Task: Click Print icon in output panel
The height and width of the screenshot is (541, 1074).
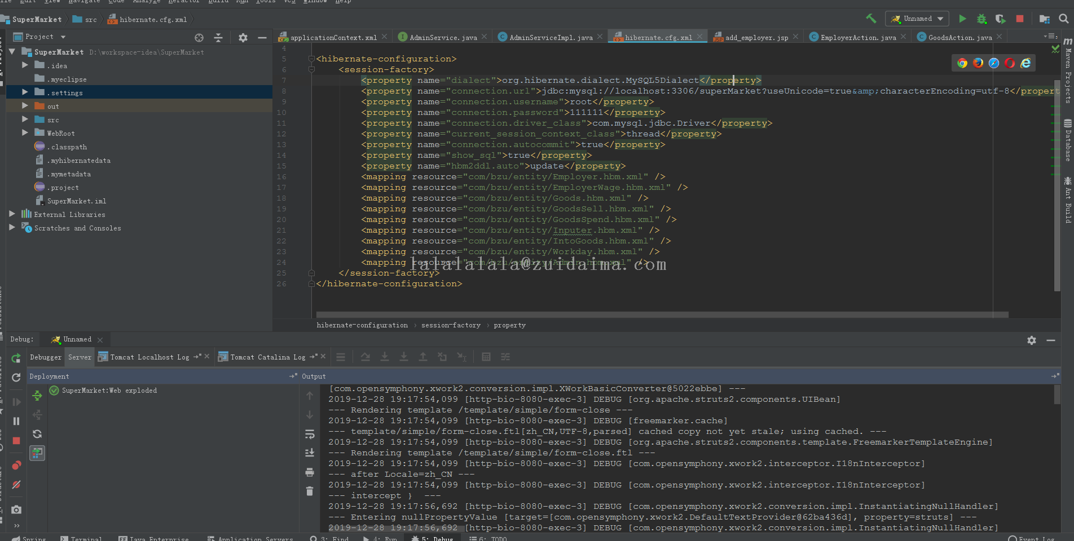Action: click(310, 472)
